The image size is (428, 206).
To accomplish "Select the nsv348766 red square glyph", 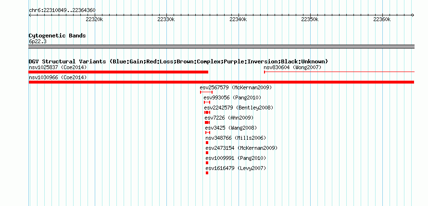I will [x=207, y=143].
